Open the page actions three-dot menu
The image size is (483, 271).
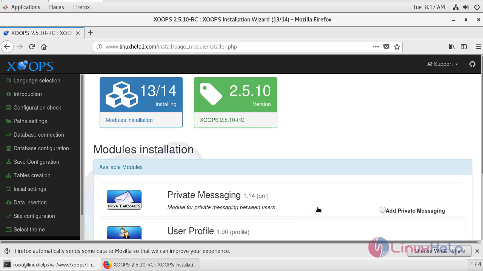pos(375,47)
